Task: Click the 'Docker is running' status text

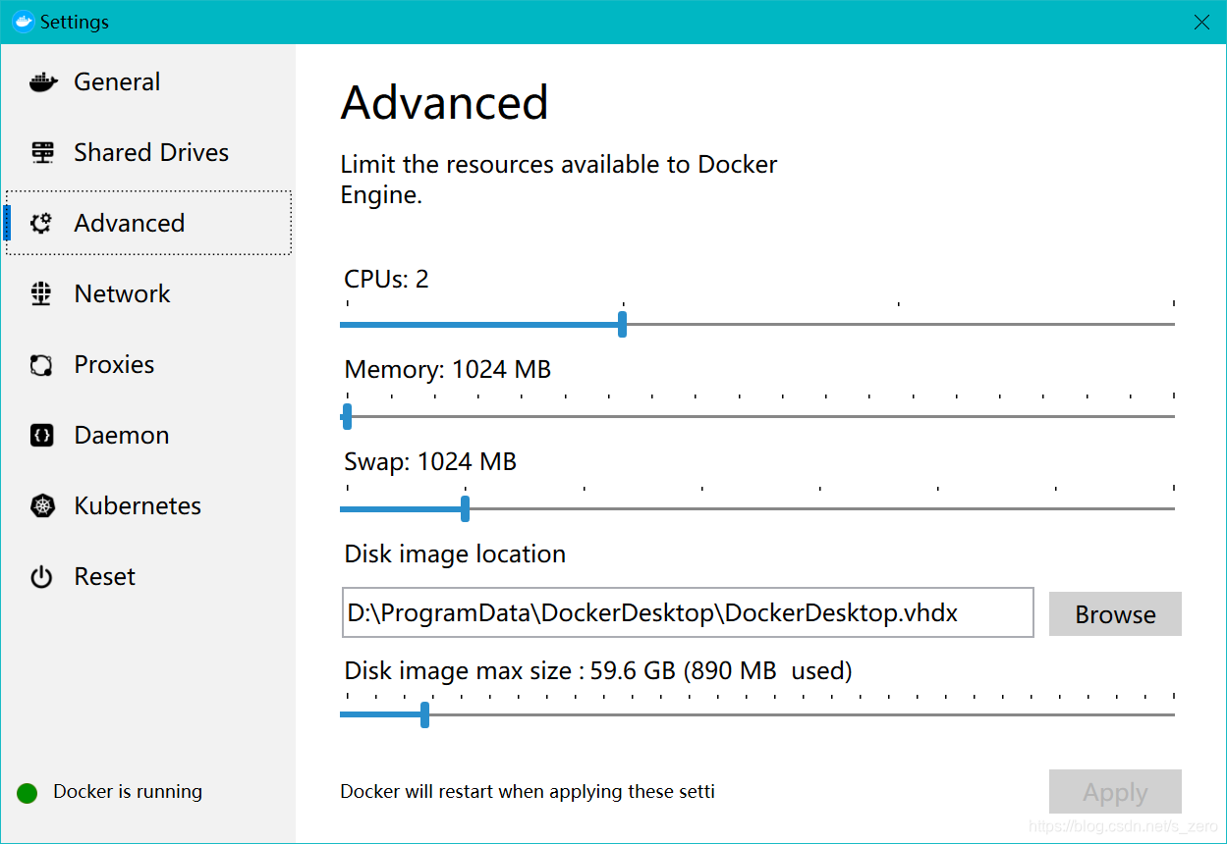Action: click(x=128, y=792)
